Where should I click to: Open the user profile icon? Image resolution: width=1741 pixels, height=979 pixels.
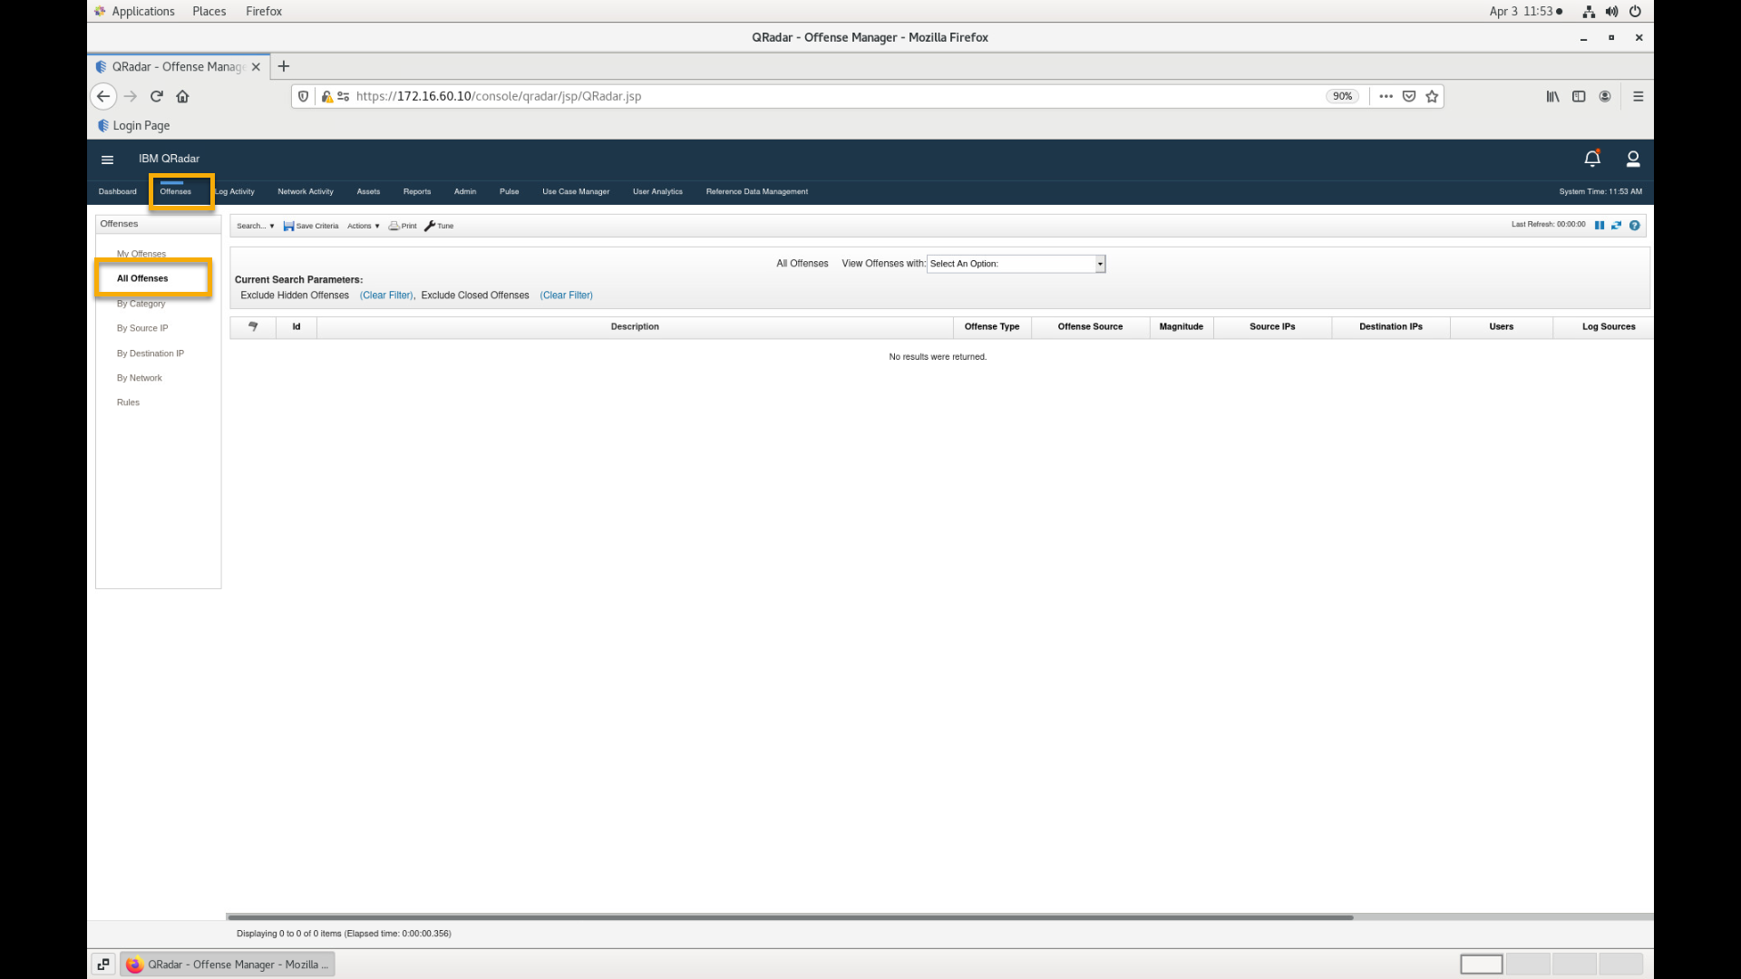pyautogui.click(x=1633, y=159)
